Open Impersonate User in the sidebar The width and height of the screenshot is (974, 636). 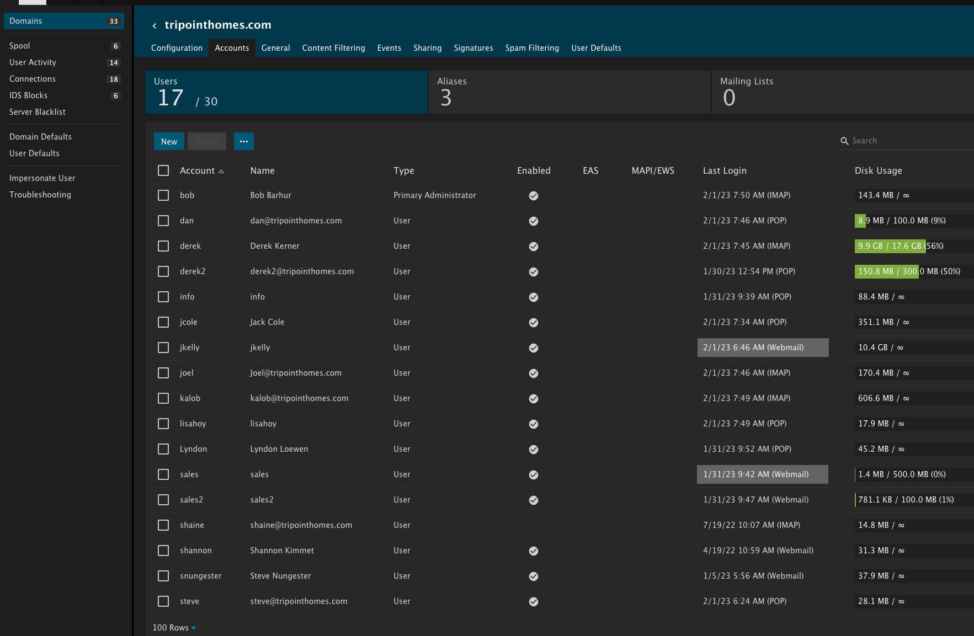pyautogui.click(x=42, y=178)
